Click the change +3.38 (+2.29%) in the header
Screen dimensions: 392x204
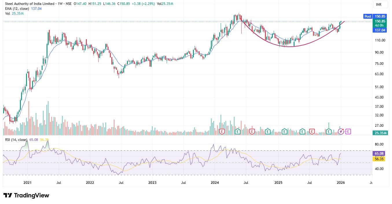pyautogui.click(x=143, y=4)
